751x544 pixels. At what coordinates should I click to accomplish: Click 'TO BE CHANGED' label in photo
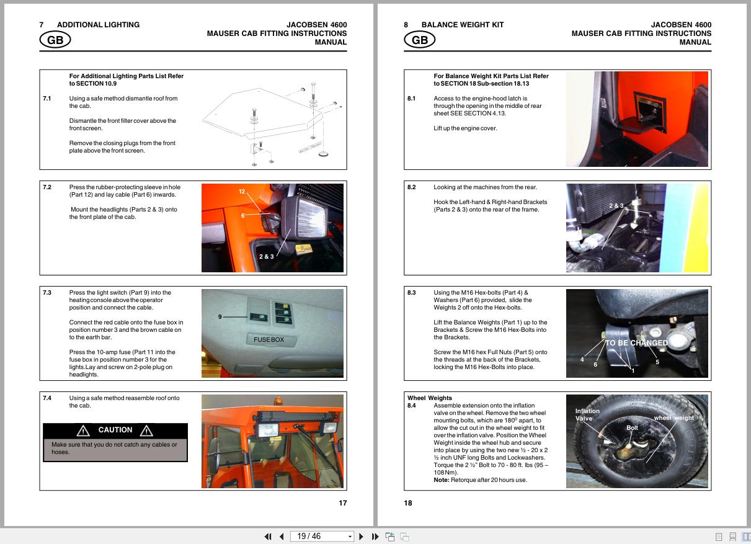pos(636,343)
